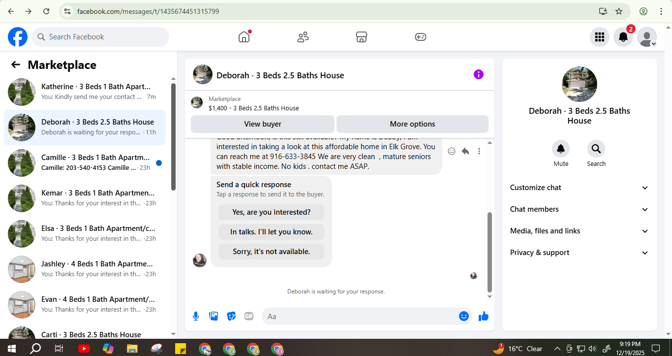
Task: Attach a photo using the image icon
Action: coord(214,316)
